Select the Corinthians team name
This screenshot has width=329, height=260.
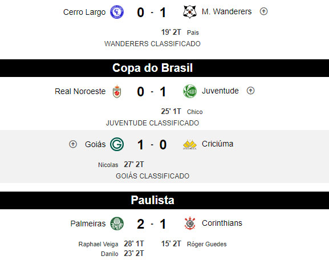[x=222, y=223]
